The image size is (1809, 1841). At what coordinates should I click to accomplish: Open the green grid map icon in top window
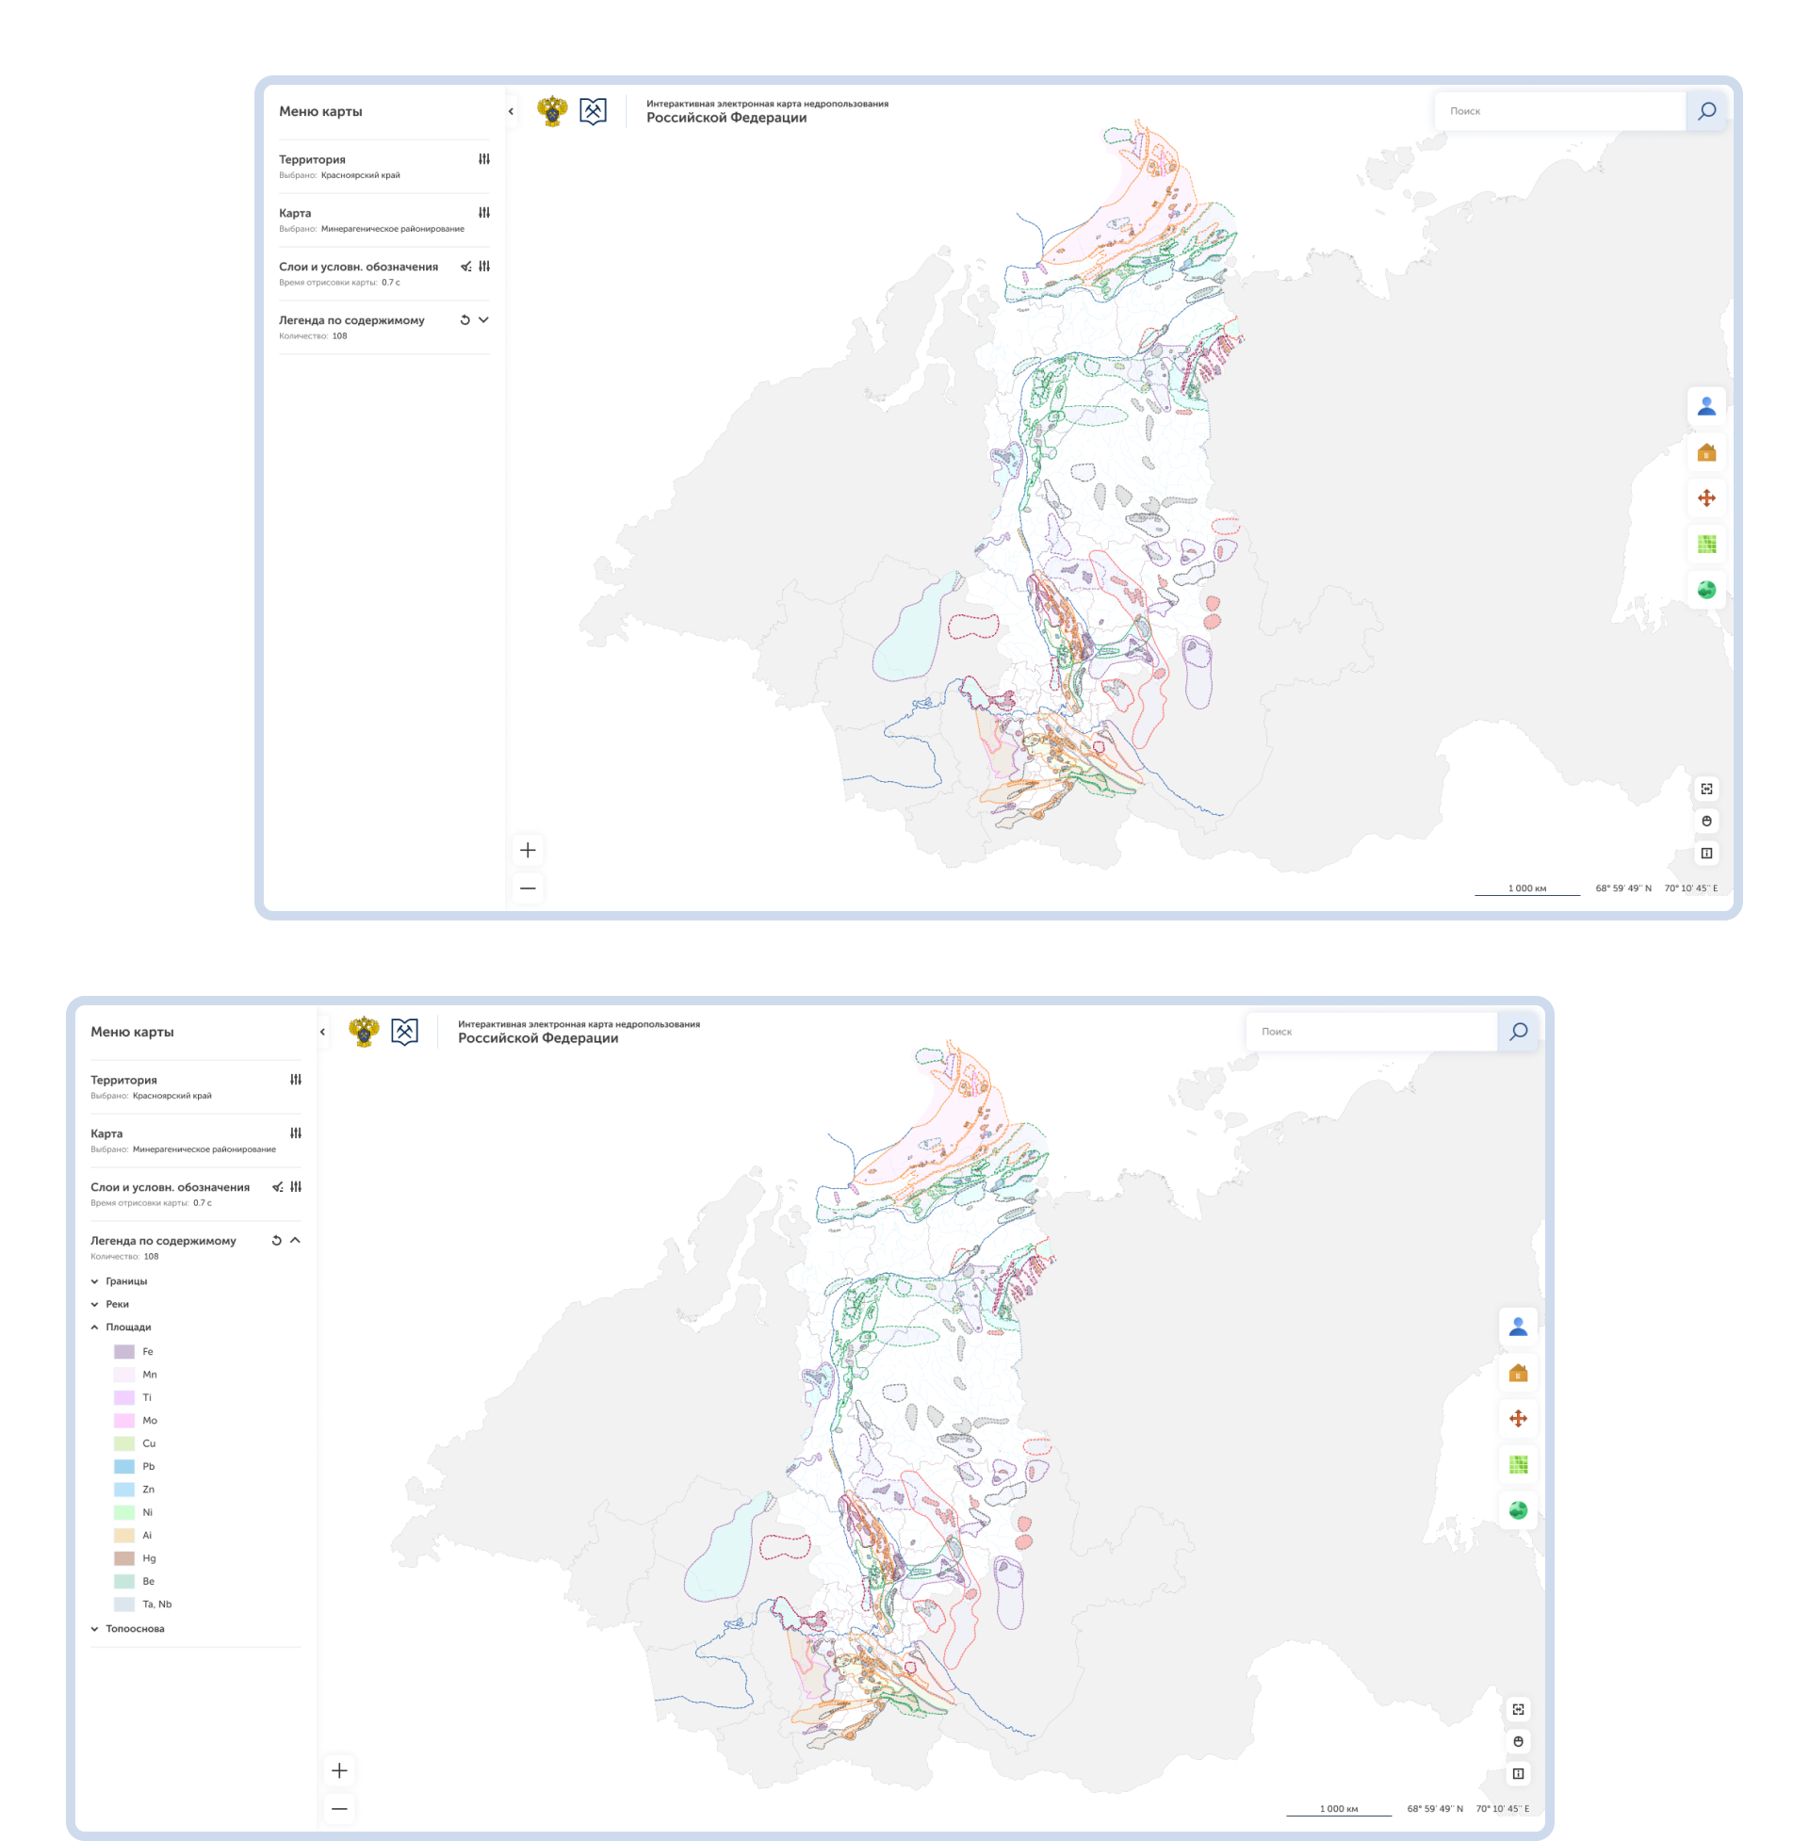coord(1705,544)
